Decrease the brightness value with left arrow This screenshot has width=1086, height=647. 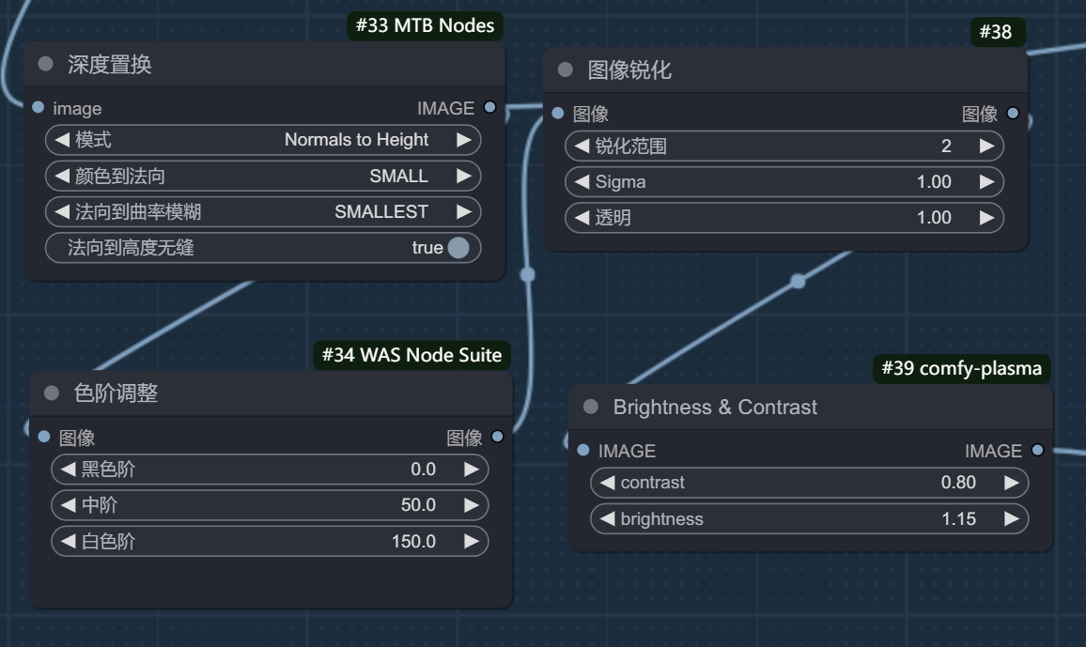(x=608, y=519)
